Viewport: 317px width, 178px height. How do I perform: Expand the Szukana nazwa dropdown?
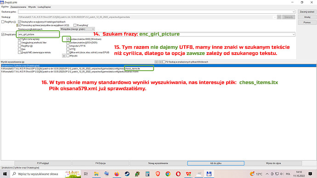coord(294,12)
